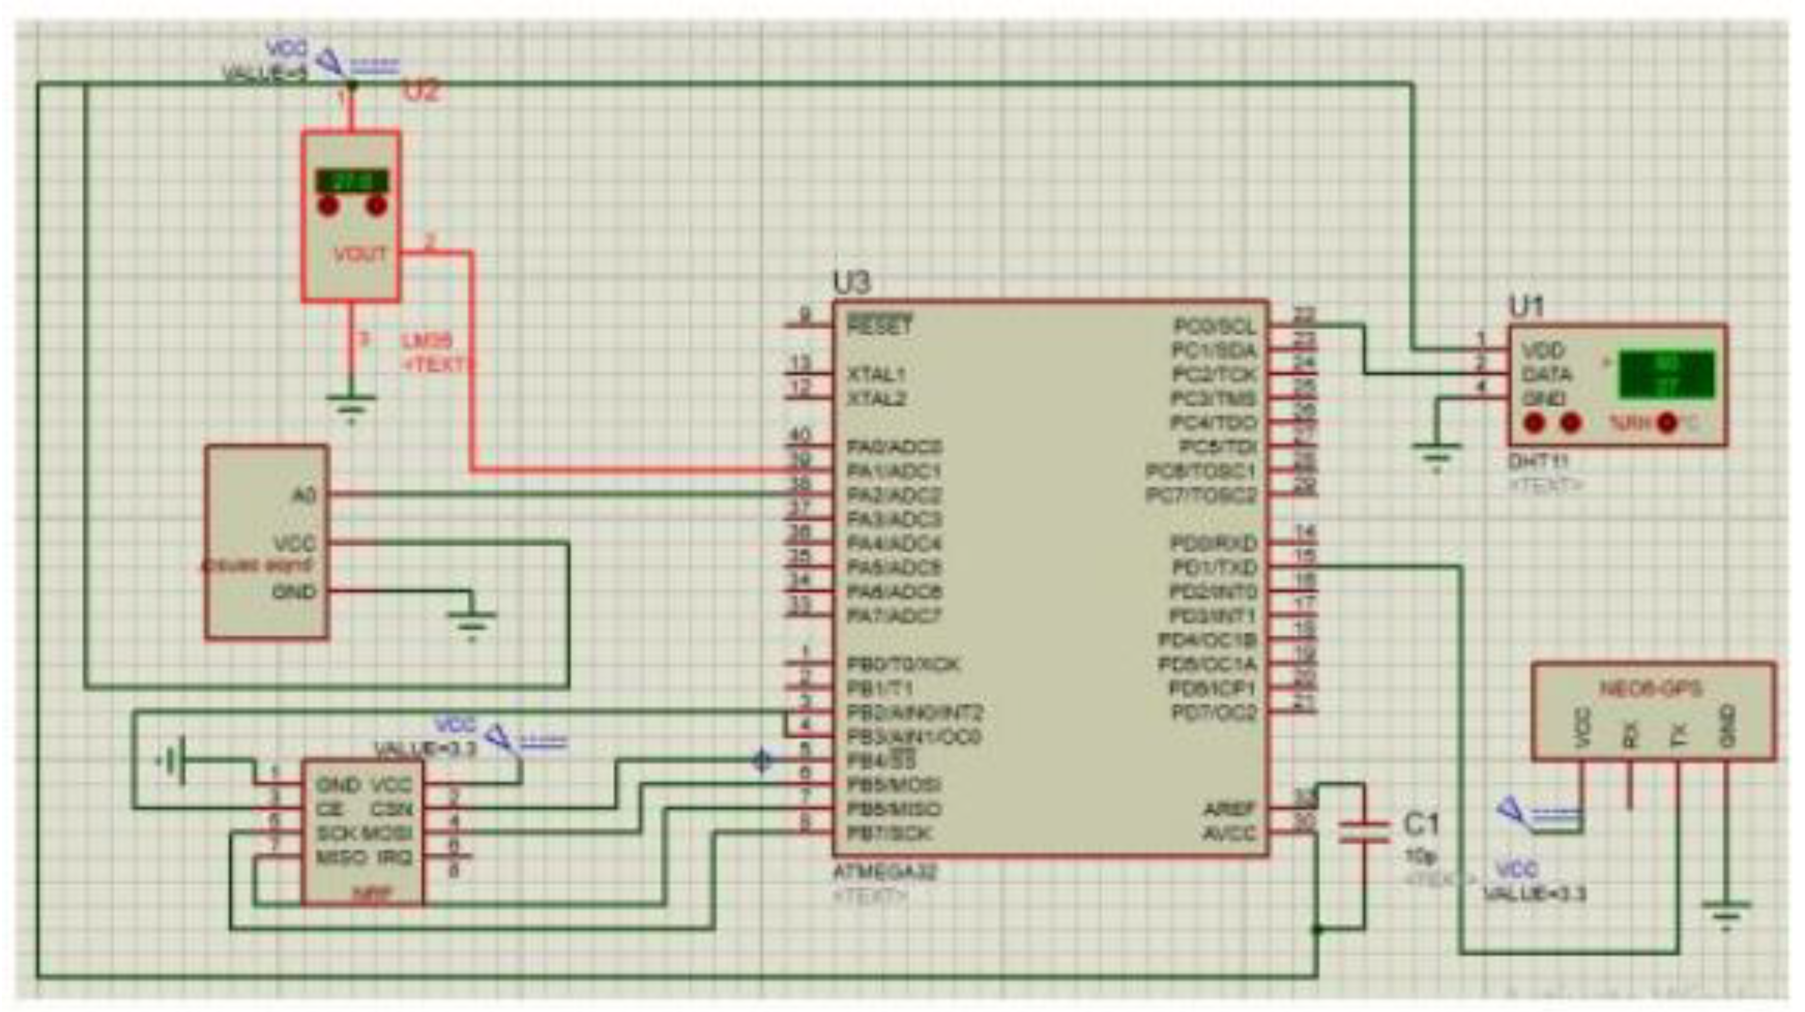Click the sound sensor block with A0 pin

[266, 543]
